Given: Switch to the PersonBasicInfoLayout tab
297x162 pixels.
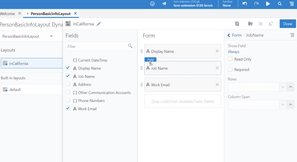Looking at the screenshot, I should tap(50, 14).
